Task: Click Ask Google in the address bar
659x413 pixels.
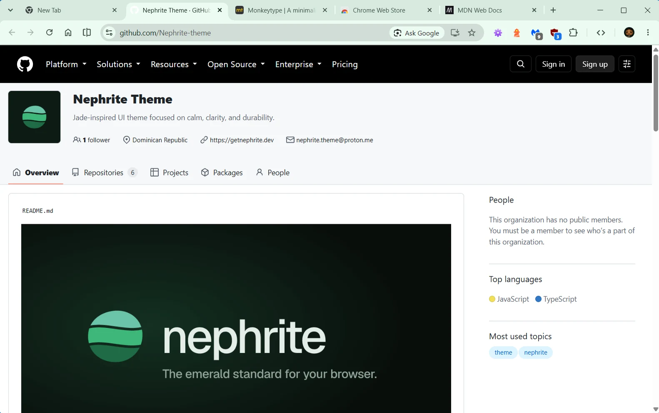Action: point(417,33)
